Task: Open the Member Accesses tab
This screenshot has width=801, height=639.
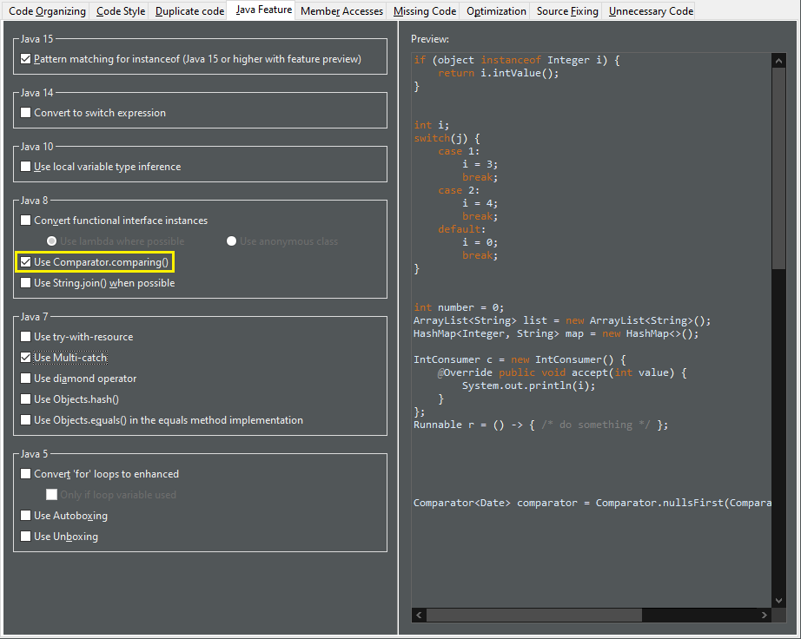Action: coord(341,11)
